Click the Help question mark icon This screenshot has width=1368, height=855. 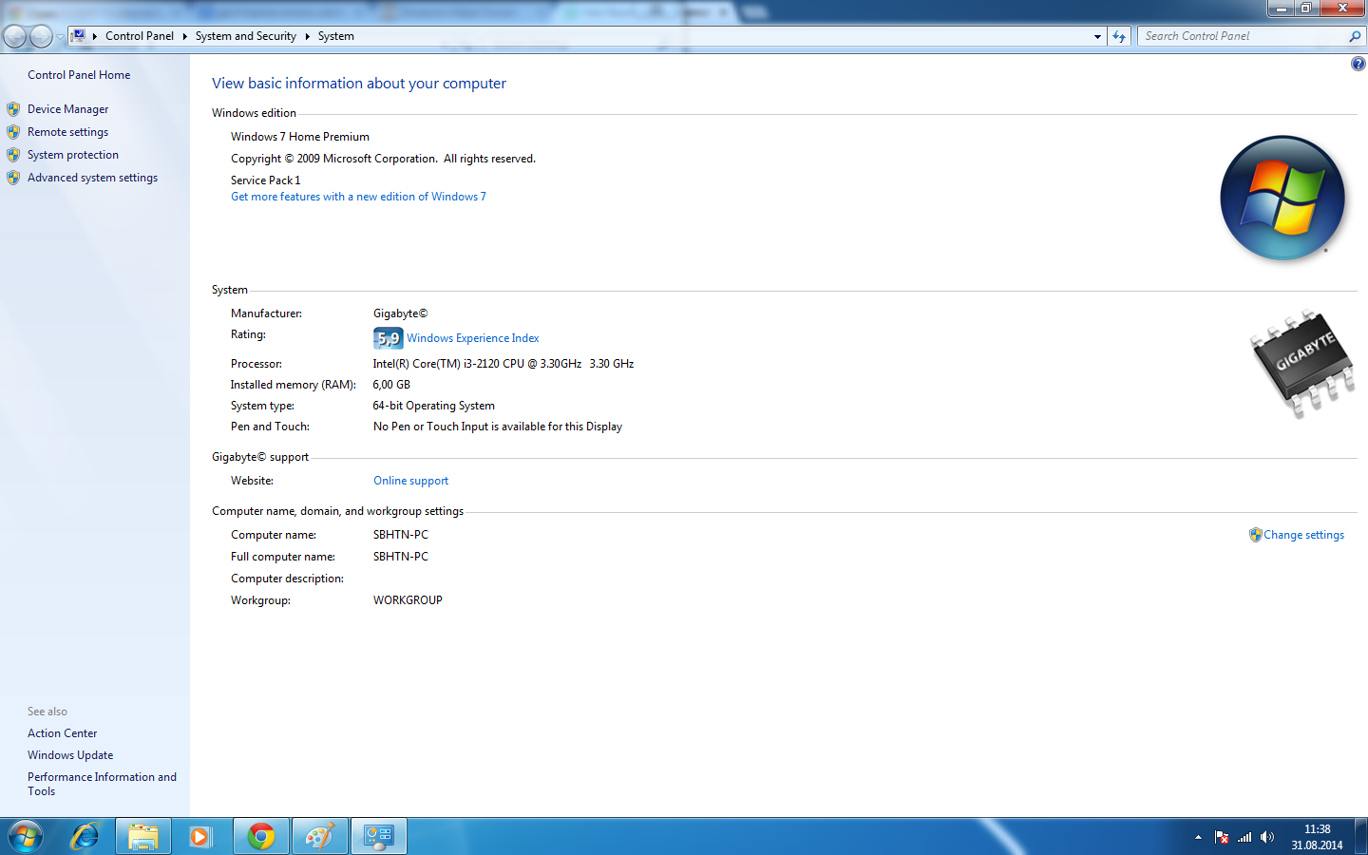1358,64
